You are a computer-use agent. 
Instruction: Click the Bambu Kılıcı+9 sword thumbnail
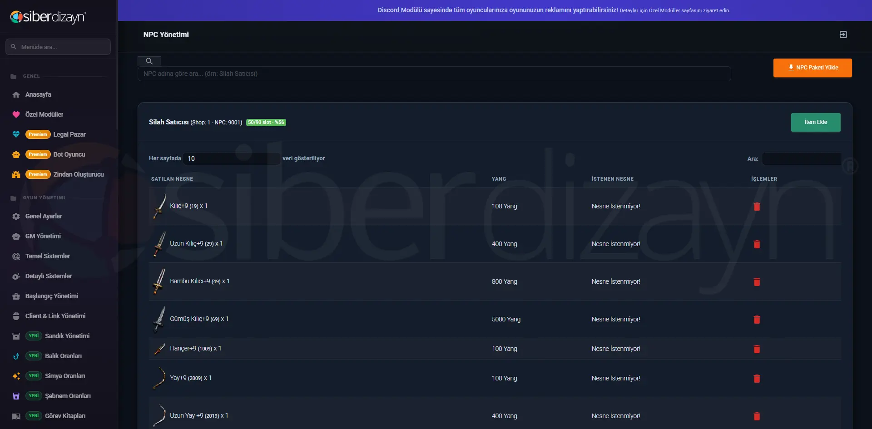click(159, 281)
